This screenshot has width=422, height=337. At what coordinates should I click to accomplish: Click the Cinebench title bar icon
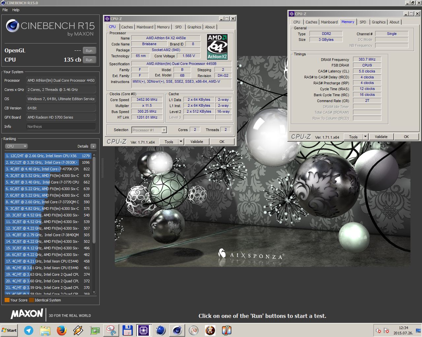coord(3,3)
